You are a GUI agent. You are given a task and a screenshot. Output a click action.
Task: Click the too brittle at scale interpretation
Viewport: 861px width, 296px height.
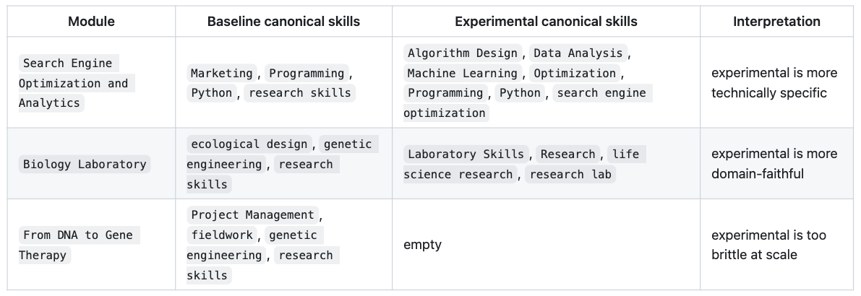coord(768,245)
